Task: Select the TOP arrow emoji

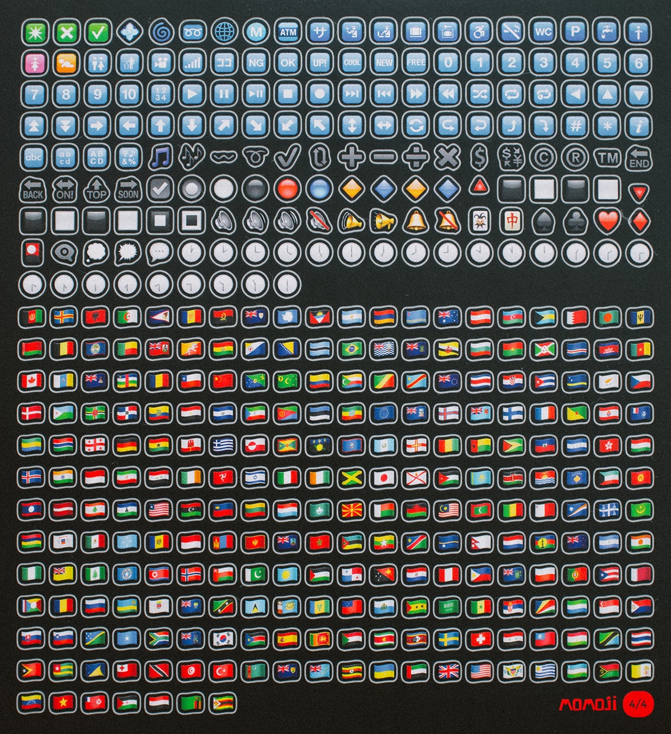Action: tap(97, 190)
